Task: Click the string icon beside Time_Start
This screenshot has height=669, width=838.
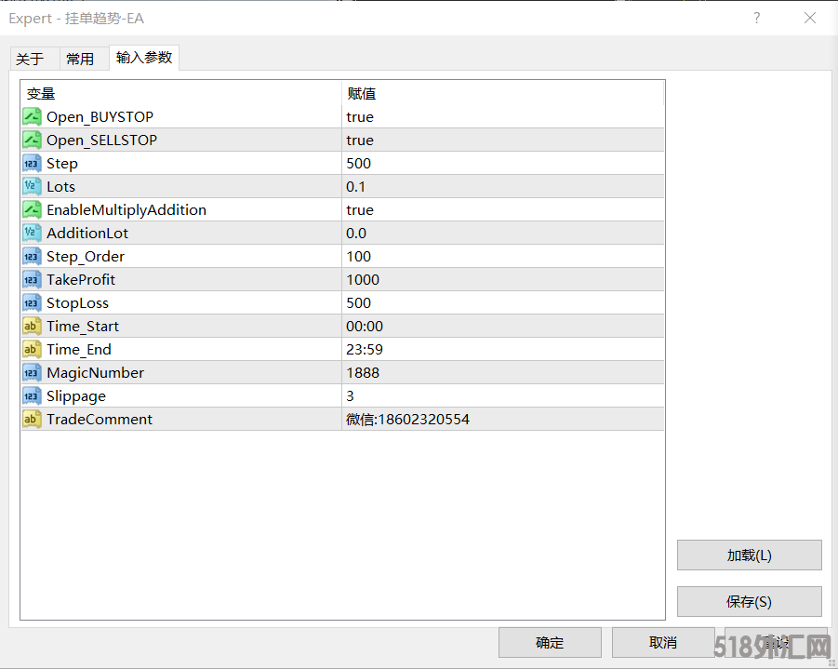Action: click(32, 327)
